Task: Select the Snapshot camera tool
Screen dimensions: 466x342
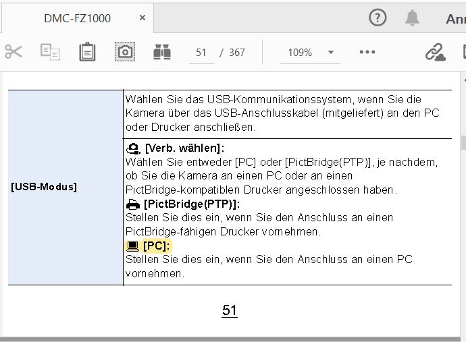Action: (x=125, y=52)
